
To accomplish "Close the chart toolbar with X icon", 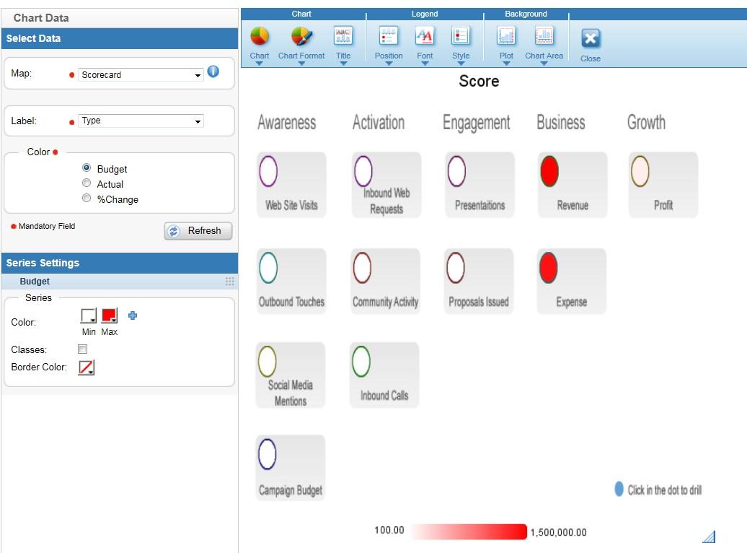I will click(591, 38).
